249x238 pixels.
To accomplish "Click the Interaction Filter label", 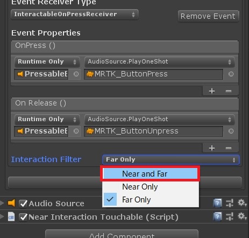I will pyautogui.click(x=46, y=159).
